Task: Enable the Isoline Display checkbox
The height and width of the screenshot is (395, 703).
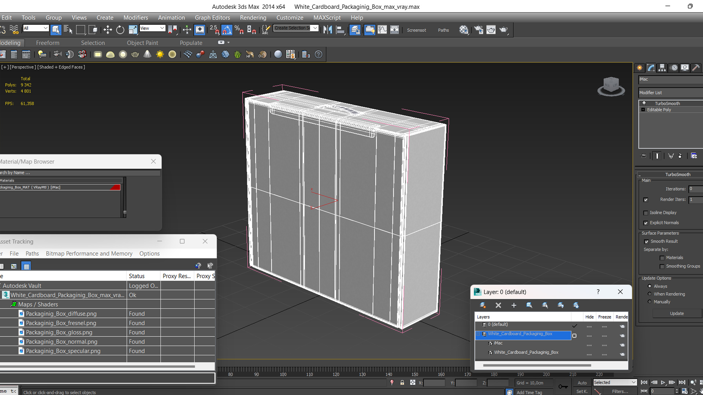Action: (x=646, y=213)
